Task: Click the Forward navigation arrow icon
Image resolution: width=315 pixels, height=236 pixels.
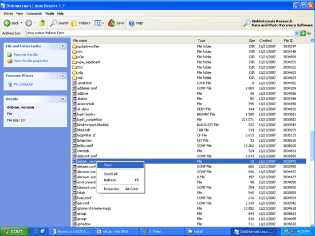Action: tap(29, 23)
